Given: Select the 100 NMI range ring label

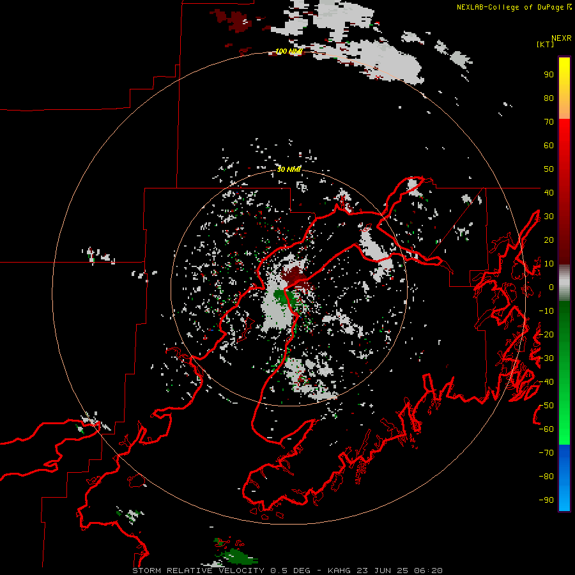Looking at the screenshot, I should pyautogui.click(x=289, y=51).
